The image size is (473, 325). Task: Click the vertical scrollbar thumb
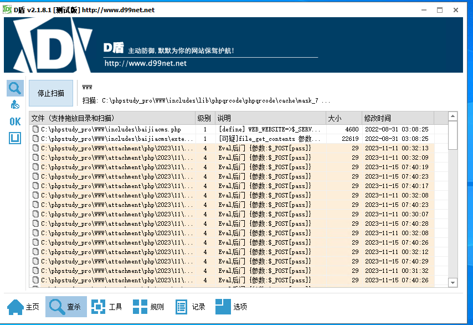[x=453, y=135]
